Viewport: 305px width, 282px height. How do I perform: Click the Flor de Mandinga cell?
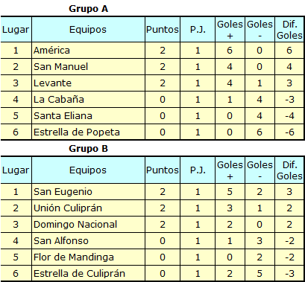88,257
